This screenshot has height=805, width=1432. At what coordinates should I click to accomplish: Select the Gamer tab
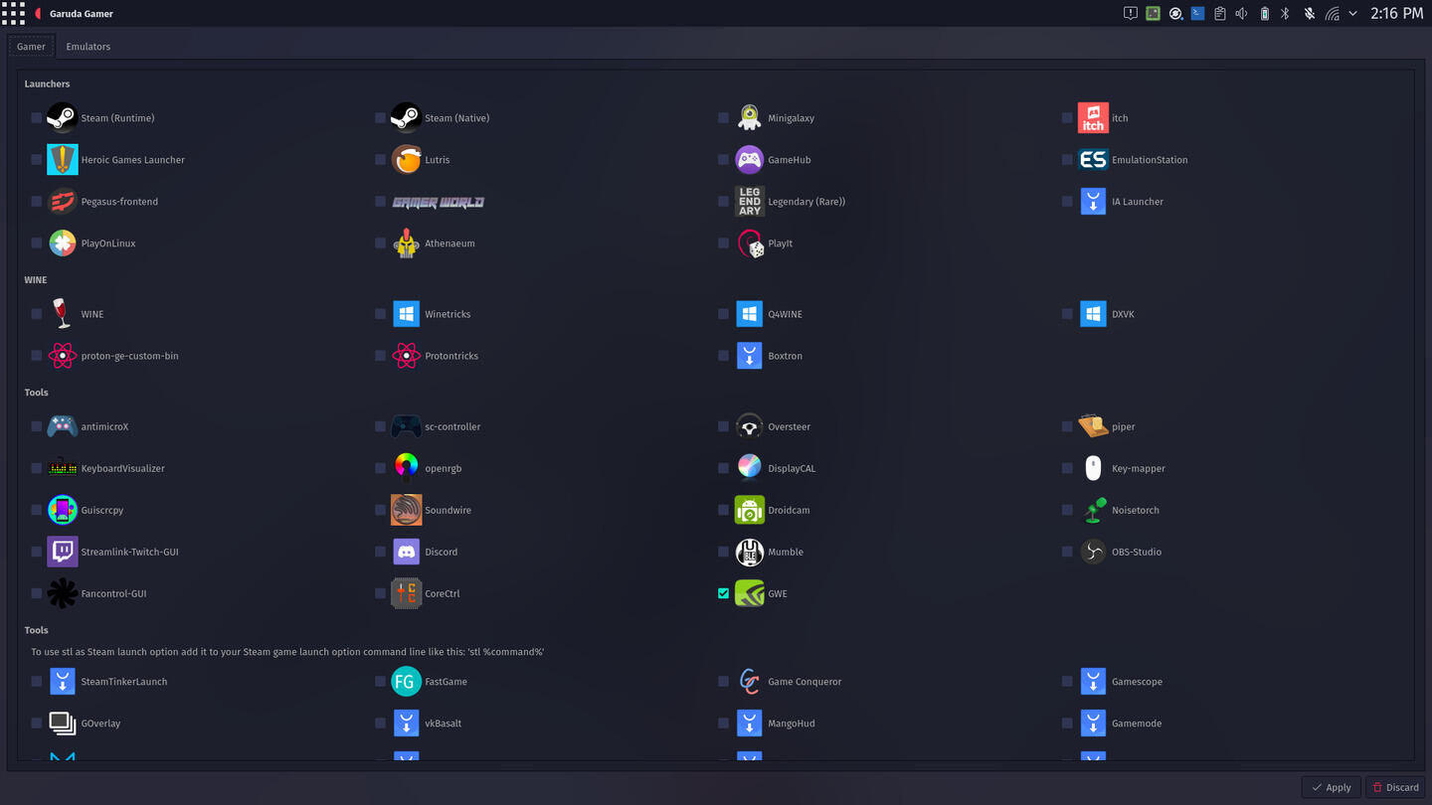point(31,47)
